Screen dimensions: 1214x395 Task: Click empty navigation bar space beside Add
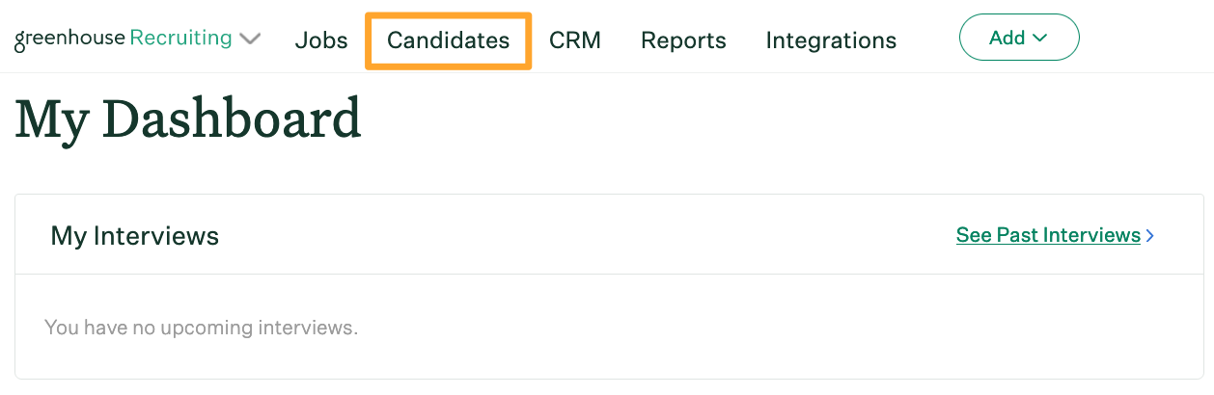(1144, 38)
